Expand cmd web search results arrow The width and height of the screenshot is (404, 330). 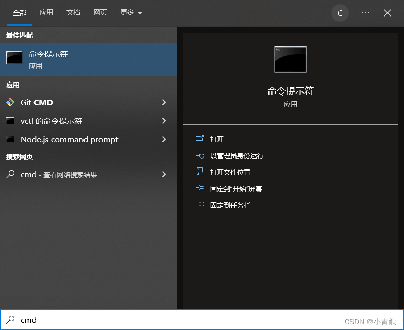pyautogui.click(x=164, y=174)
